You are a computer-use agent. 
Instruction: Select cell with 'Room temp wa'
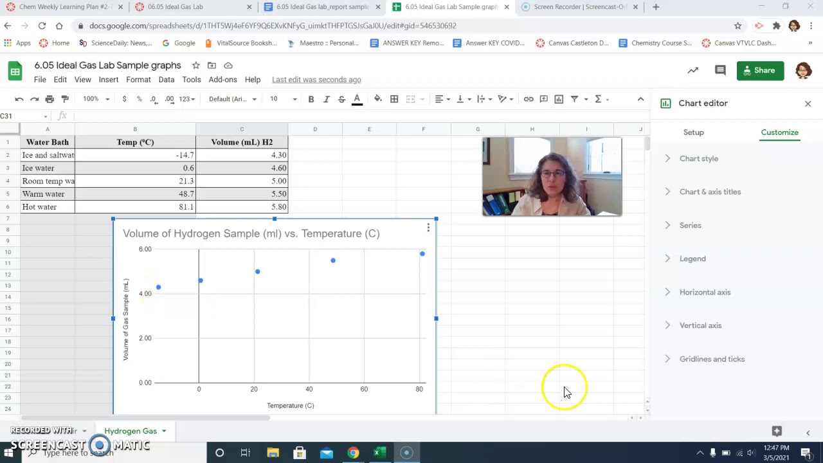click(48, 181)
